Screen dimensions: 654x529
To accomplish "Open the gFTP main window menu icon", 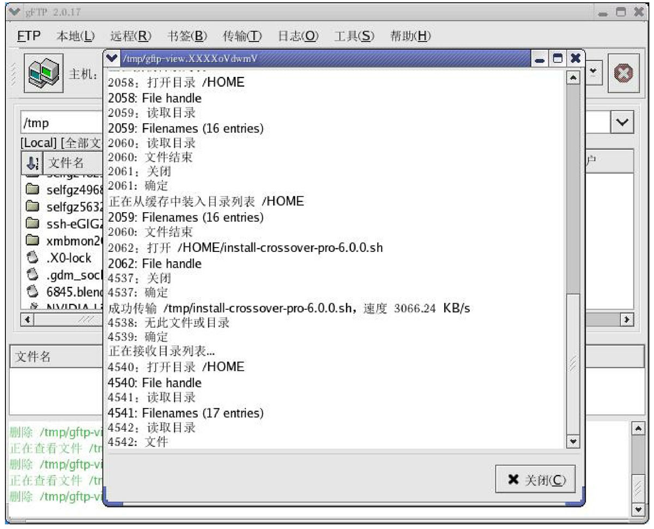I will click(x=15, y=11).
